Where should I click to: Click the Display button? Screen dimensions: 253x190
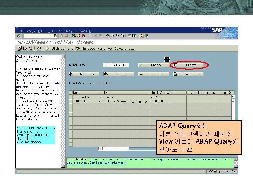point(154,74)
